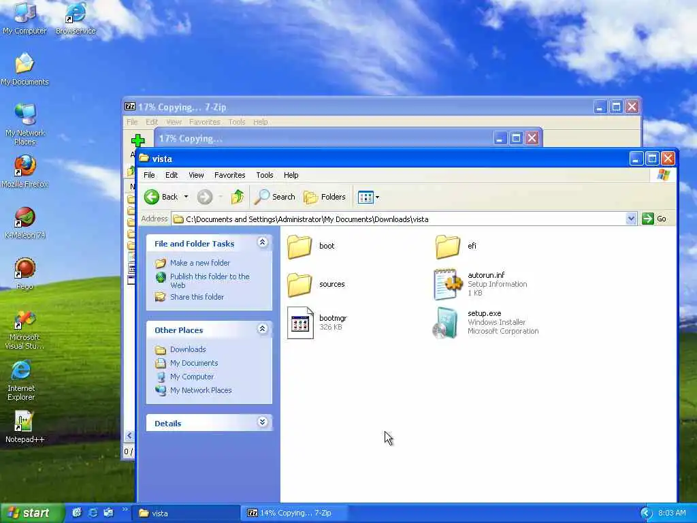Open the efi folder icon

[x=447, y=246]
